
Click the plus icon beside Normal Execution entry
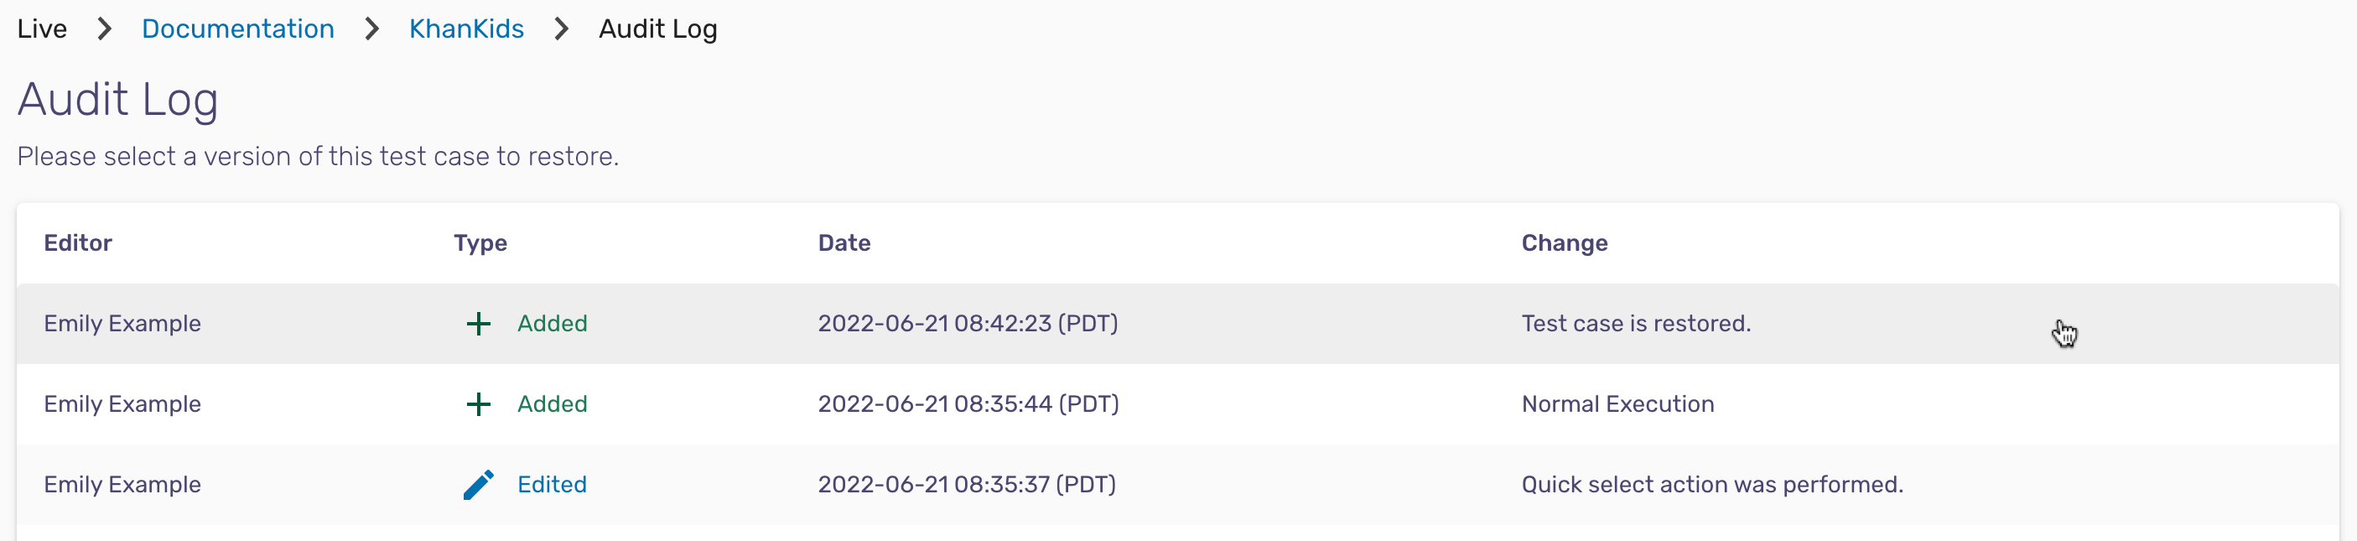click(479, 404)
